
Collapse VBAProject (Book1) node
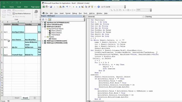point(43,27)
